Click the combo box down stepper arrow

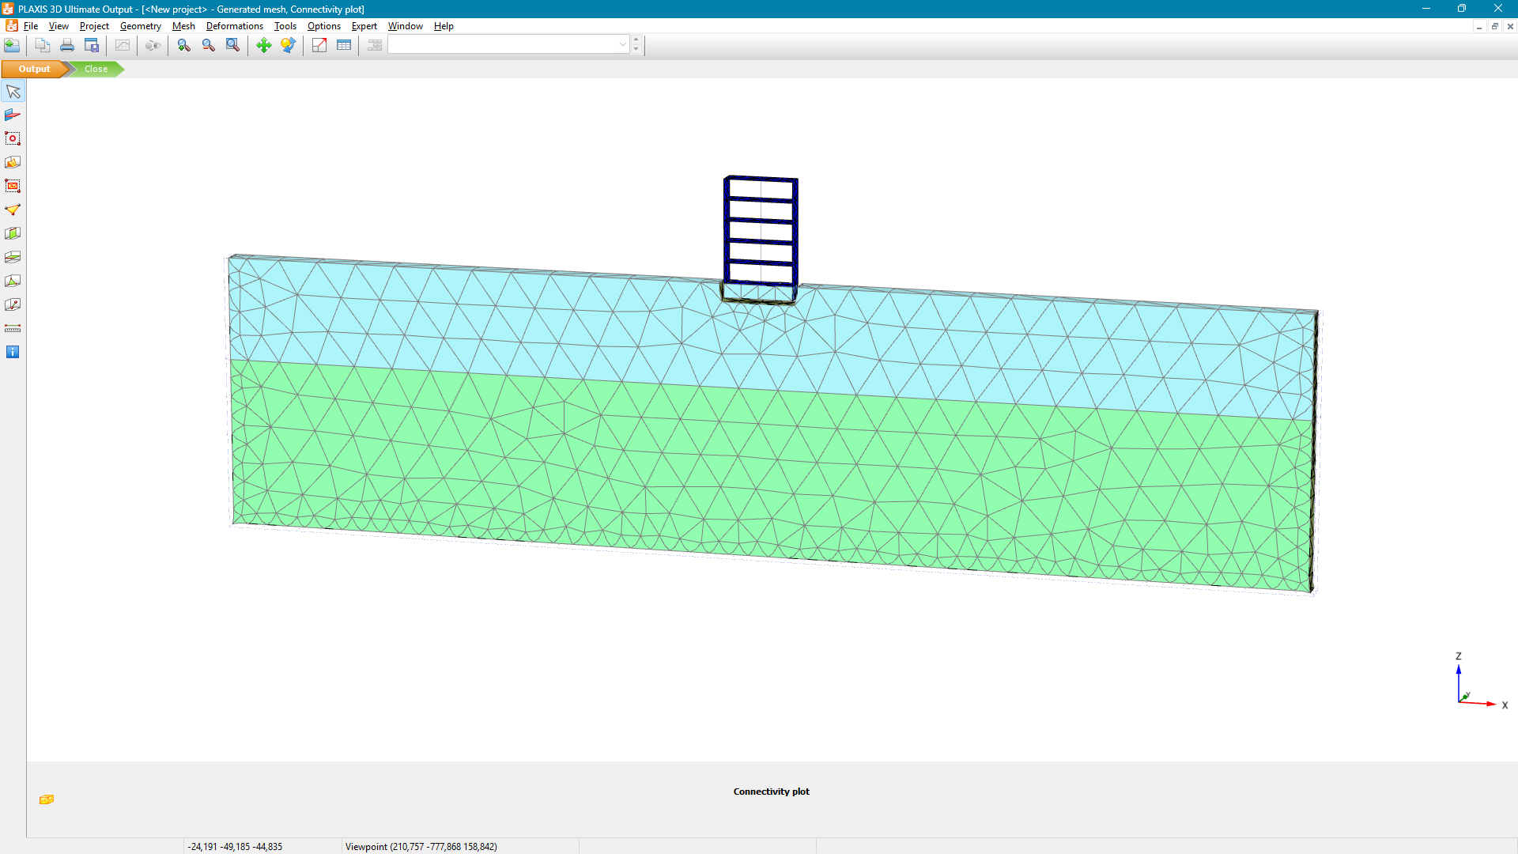tap(636, 50)
